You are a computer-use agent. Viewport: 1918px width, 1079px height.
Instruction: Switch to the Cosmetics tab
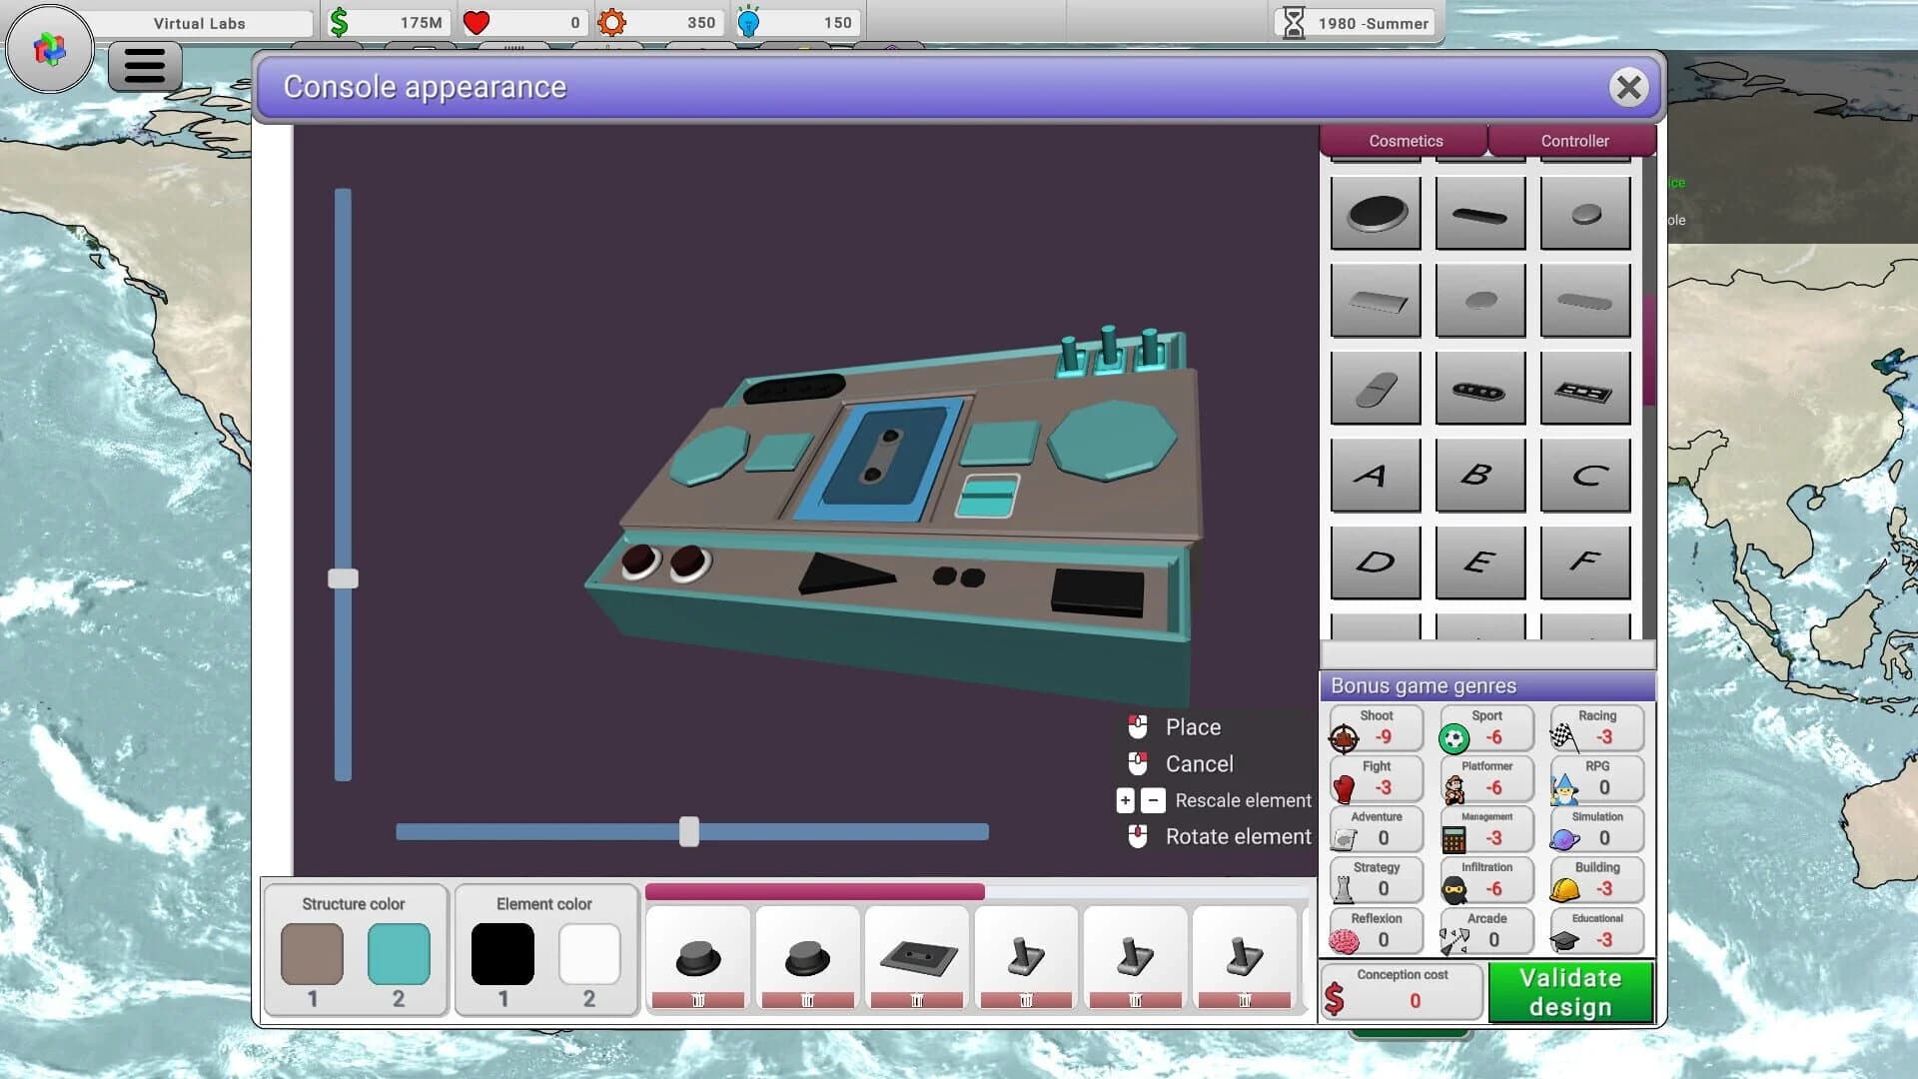pos(1406,141)
